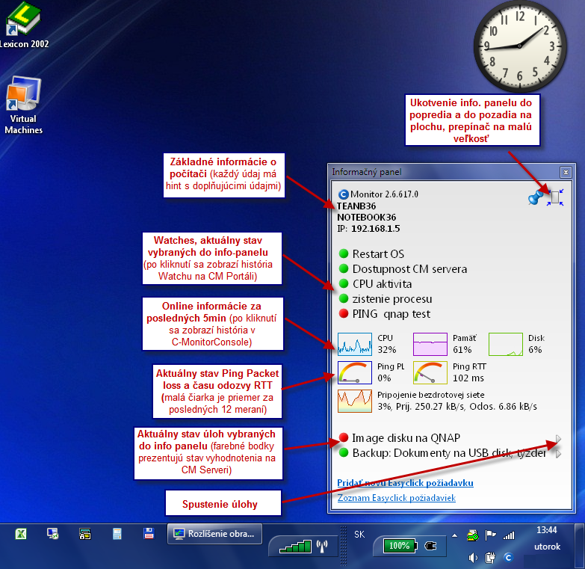Click the Pridať novú Easyclick požiadavku link
This screenshot has height=569, width=585.
[405, 483]
